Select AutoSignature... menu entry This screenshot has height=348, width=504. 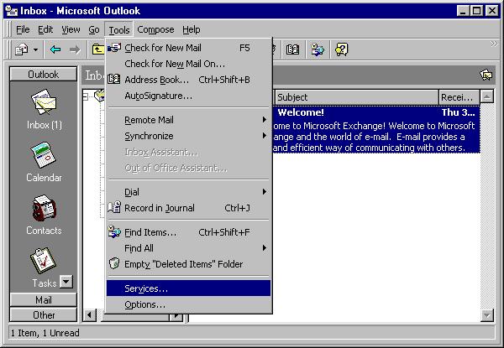188,96
